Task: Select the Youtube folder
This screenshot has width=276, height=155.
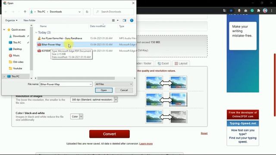Action: (17, 68)
